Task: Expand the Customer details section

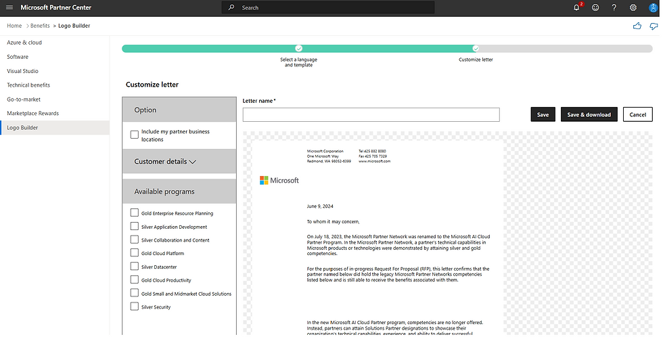Action: pos(179,162)
